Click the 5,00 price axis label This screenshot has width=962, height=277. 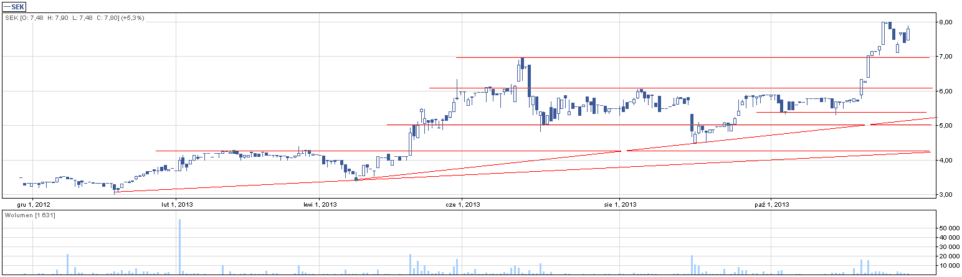tap(945, 126)
